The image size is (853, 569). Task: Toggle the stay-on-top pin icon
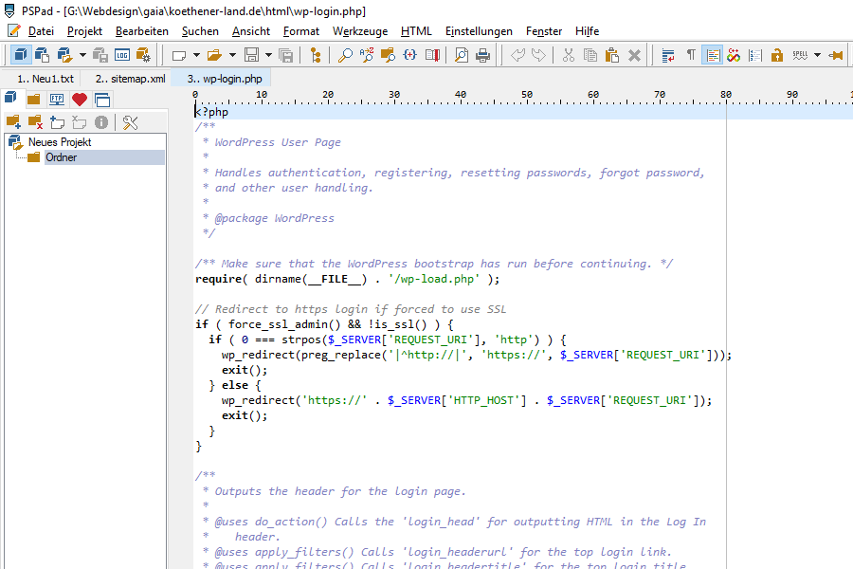click(x=836, y=55)
